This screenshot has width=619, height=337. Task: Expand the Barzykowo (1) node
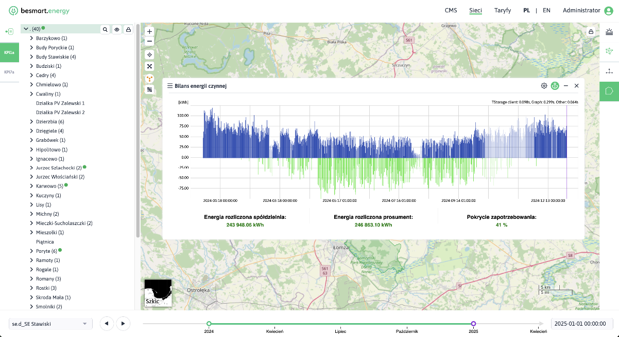coord(31,38)
